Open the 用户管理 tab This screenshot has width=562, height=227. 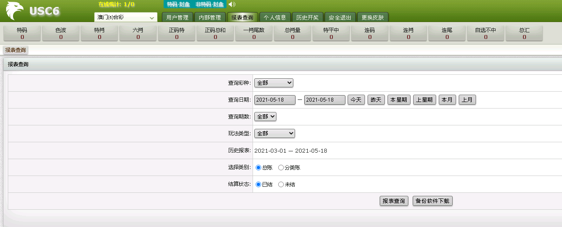click(177, 18)
